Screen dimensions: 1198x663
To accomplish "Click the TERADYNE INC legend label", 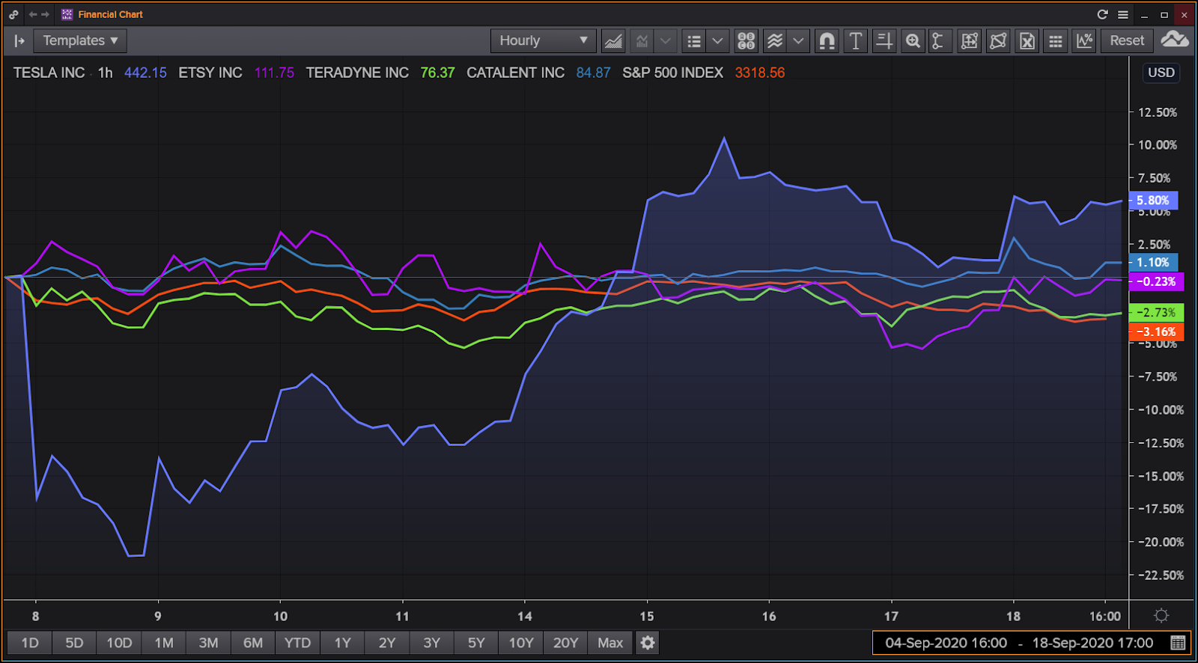I will (x=357, y=73).
